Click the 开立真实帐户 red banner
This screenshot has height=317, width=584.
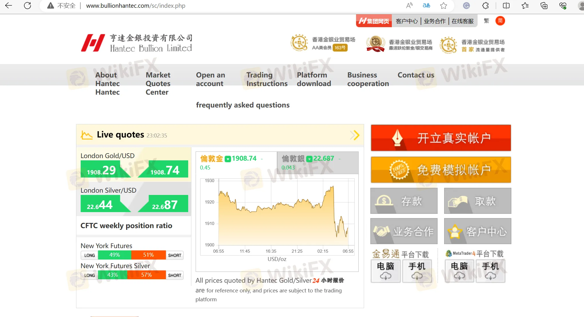click(x=440, y=138)
